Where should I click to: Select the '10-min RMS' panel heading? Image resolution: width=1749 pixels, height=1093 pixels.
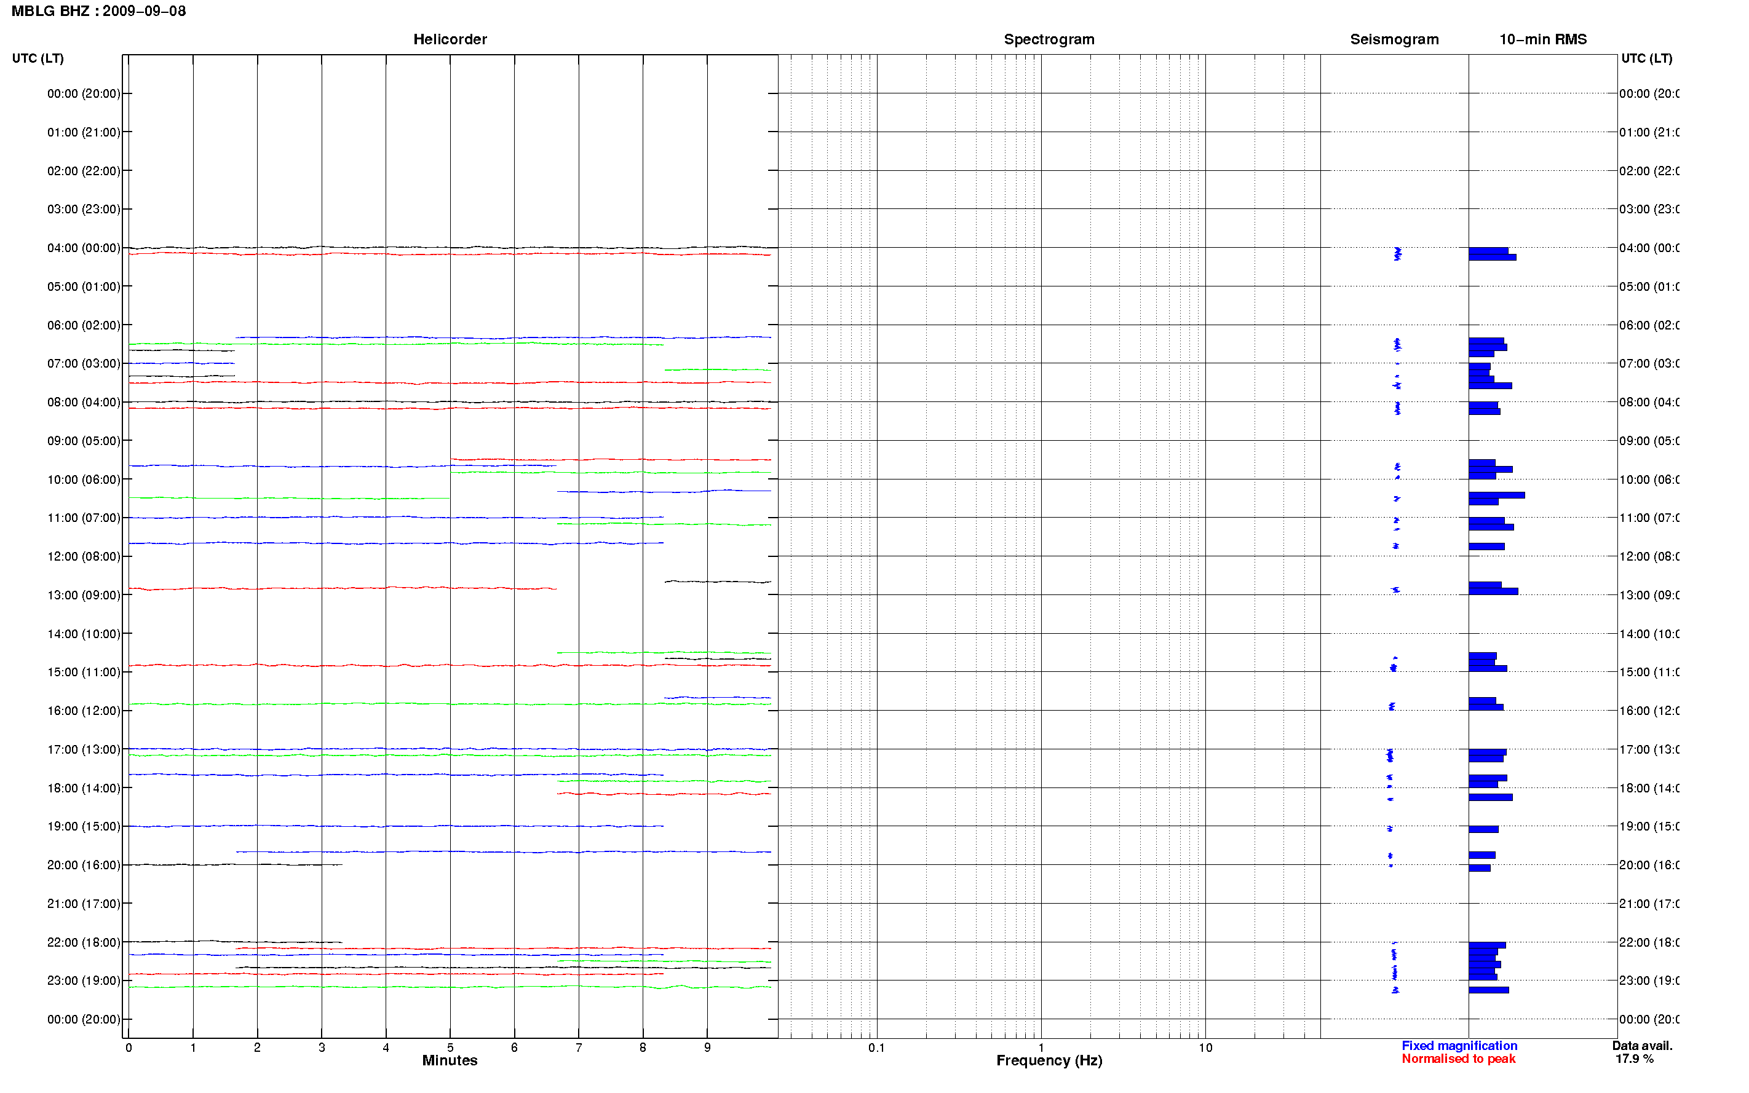1542,39
